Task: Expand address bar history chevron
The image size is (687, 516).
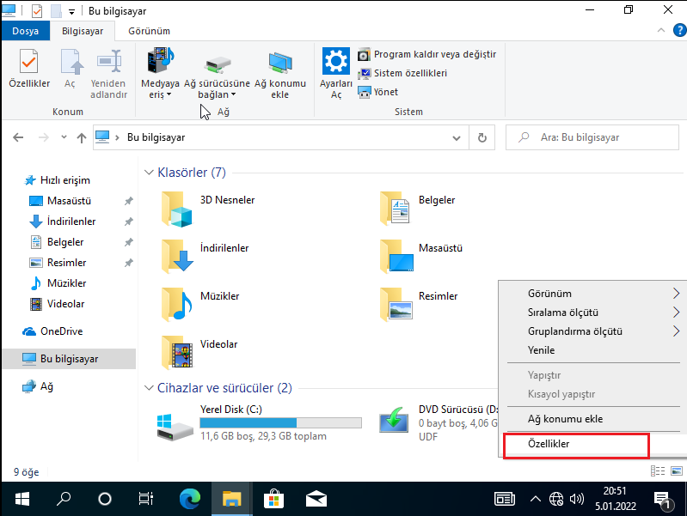Action: tap(456, 138)
